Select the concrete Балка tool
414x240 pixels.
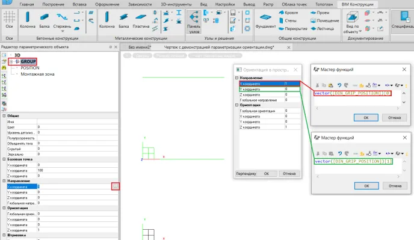[x=45, y=20]
